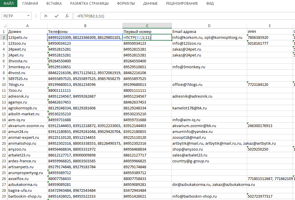This screenshot has height=200, width=295.
Task: Select the kamelot178@bk.ru email cell
Action: (x=209, y=108)
